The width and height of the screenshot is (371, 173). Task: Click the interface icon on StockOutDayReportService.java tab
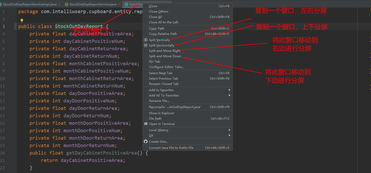click(x=67, y=4)
